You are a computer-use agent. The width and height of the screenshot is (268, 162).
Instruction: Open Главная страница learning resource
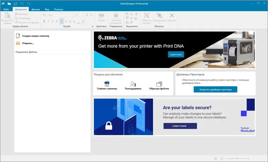pyautogui.click(x=107, y=86)
